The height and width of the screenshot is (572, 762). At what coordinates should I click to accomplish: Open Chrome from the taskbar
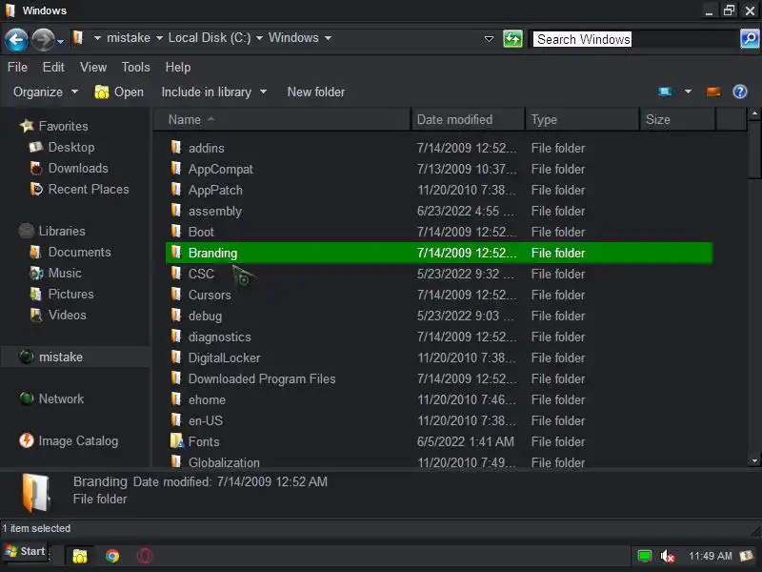112,556
